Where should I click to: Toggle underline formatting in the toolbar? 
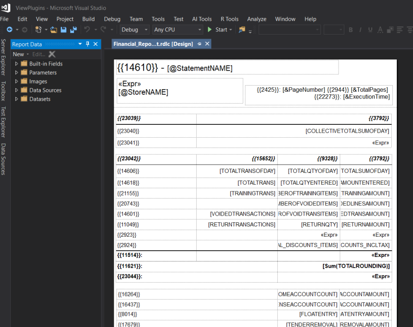(x=370, y=30)
